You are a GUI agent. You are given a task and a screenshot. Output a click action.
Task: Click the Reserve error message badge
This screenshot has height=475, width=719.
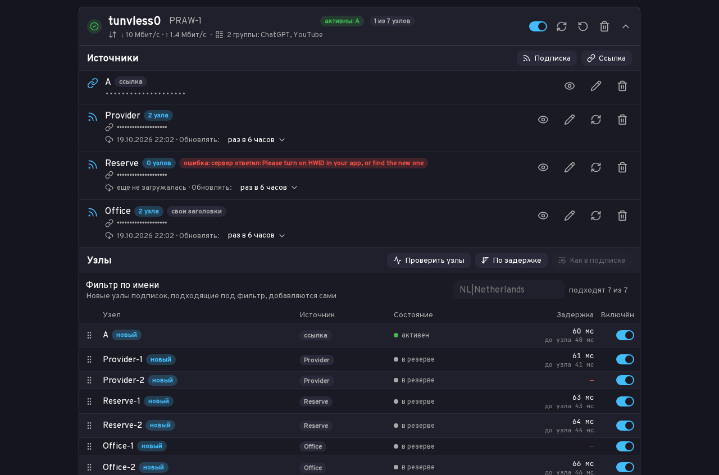tap(303, 163)
